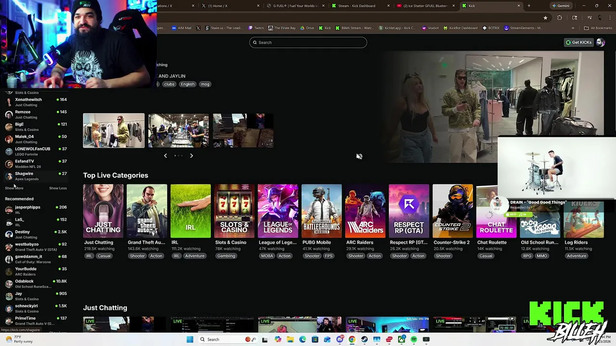The image size is (616, 346).
Task: Open jasperhipps channel in Recommended list
Action: pyautogui.click(x=36, y=210)
